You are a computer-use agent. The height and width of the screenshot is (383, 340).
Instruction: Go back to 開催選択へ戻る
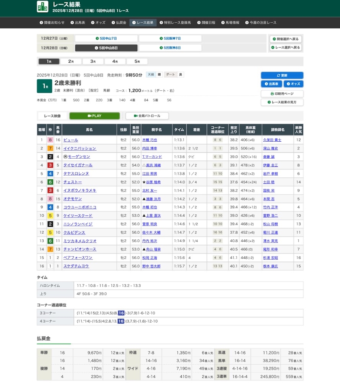(x=285, y=39)
